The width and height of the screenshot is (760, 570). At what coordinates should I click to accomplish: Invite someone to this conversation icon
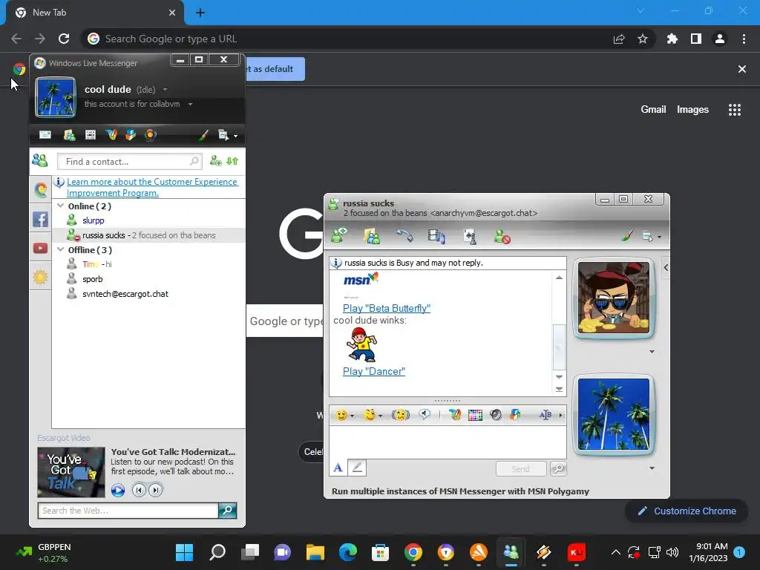pyautogui.click(x=339, y=235)
